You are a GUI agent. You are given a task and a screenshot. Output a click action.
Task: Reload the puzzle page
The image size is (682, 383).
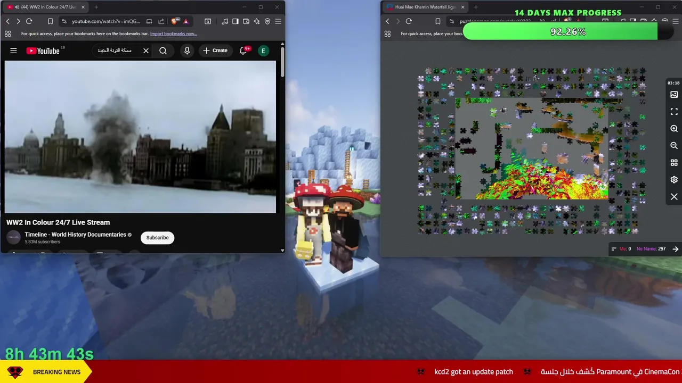(409, 21)
